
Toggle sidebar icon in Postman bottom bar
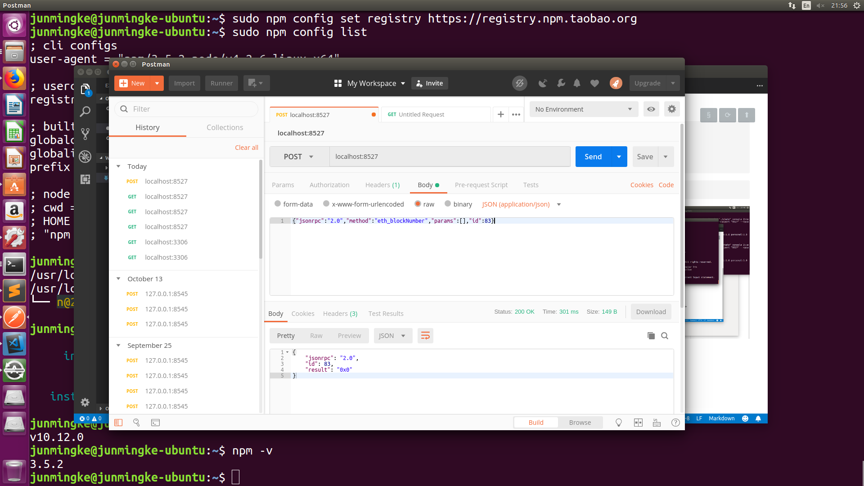(118, 423)
